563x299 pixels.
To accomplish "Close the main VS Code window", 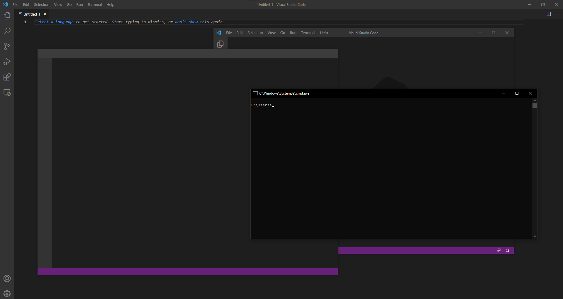I will point(556,4).
